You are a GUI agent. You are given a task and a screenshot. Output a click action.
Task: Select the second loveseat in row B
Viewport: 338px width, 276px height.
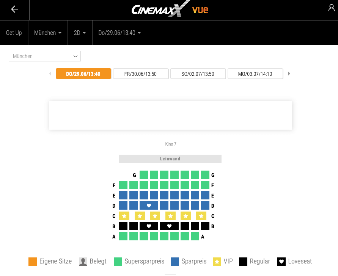pyautogui.click(x=169, y=226)
